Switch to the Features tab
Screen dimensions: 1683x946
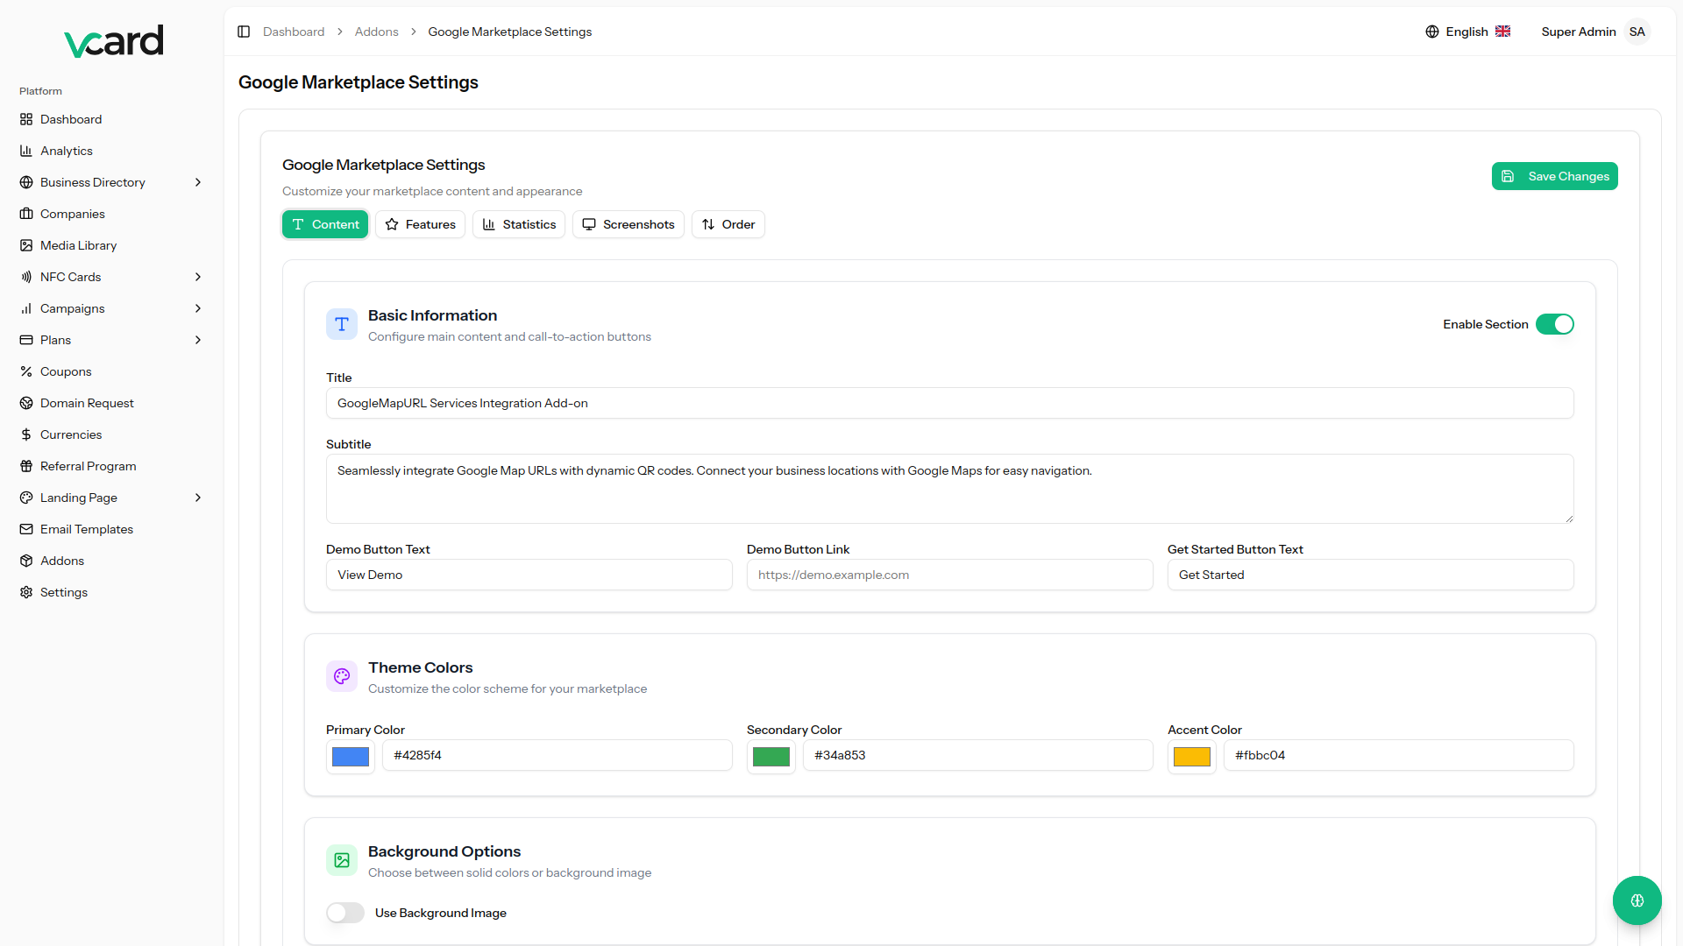point(421,224)
